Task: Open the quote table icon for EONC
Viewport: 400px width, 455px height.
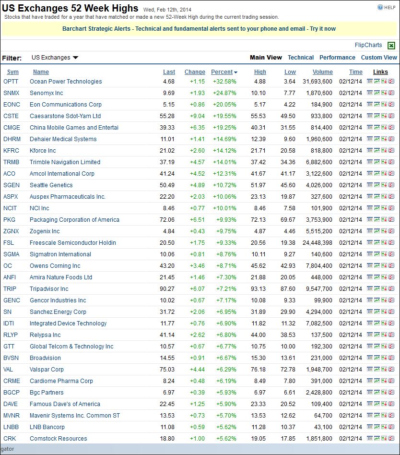Action: (369, 105)
